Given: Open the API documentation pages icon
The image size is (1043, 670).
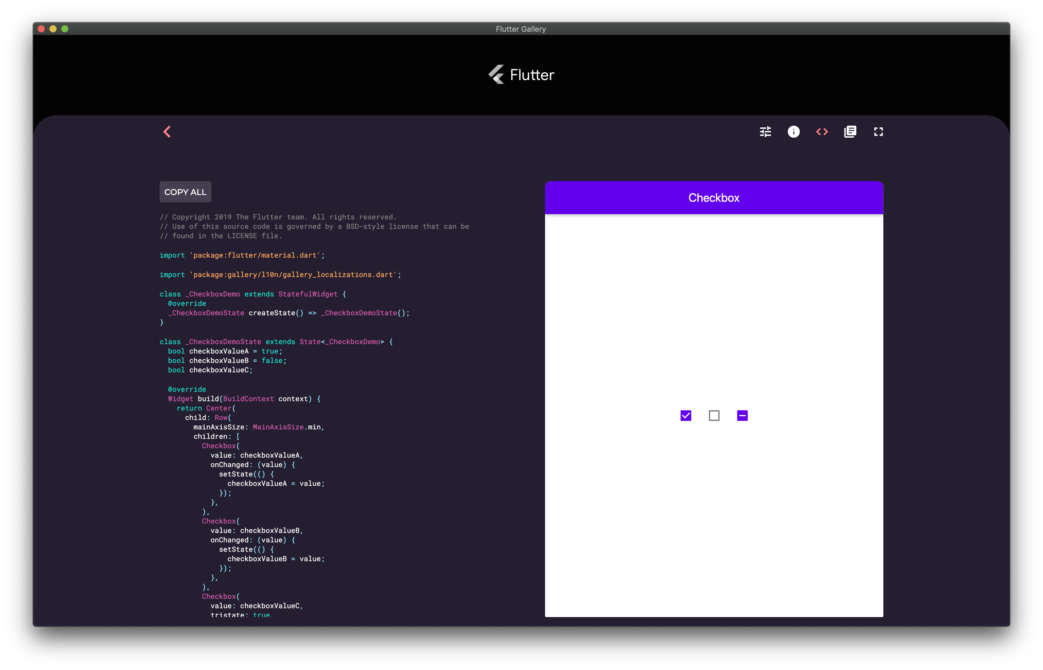Looking at the screenshot, I should tap(850, 132).
